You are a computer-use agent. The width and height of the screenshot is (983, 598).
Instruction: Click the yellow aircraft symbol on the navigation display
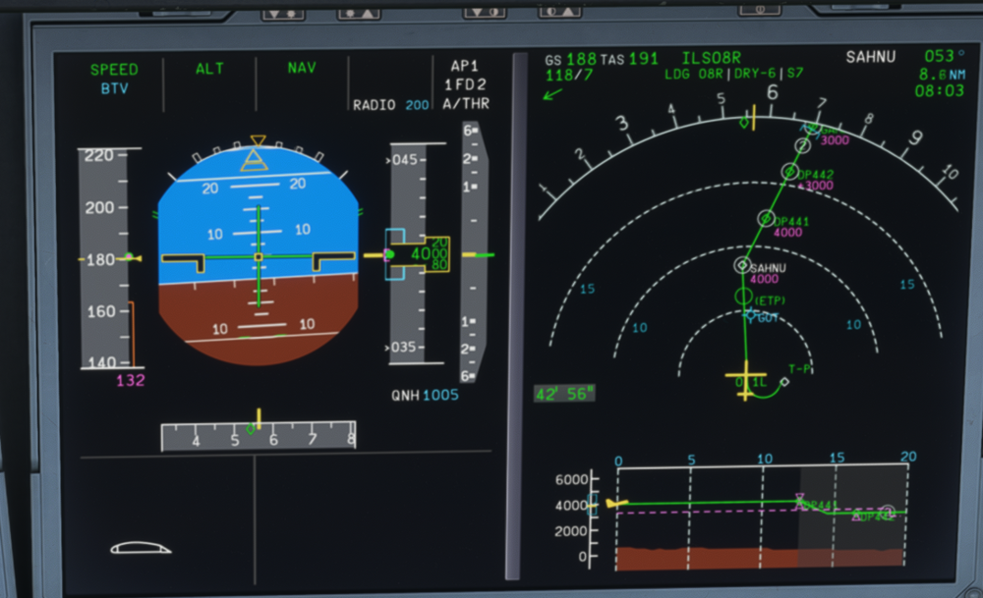(746, 379)
